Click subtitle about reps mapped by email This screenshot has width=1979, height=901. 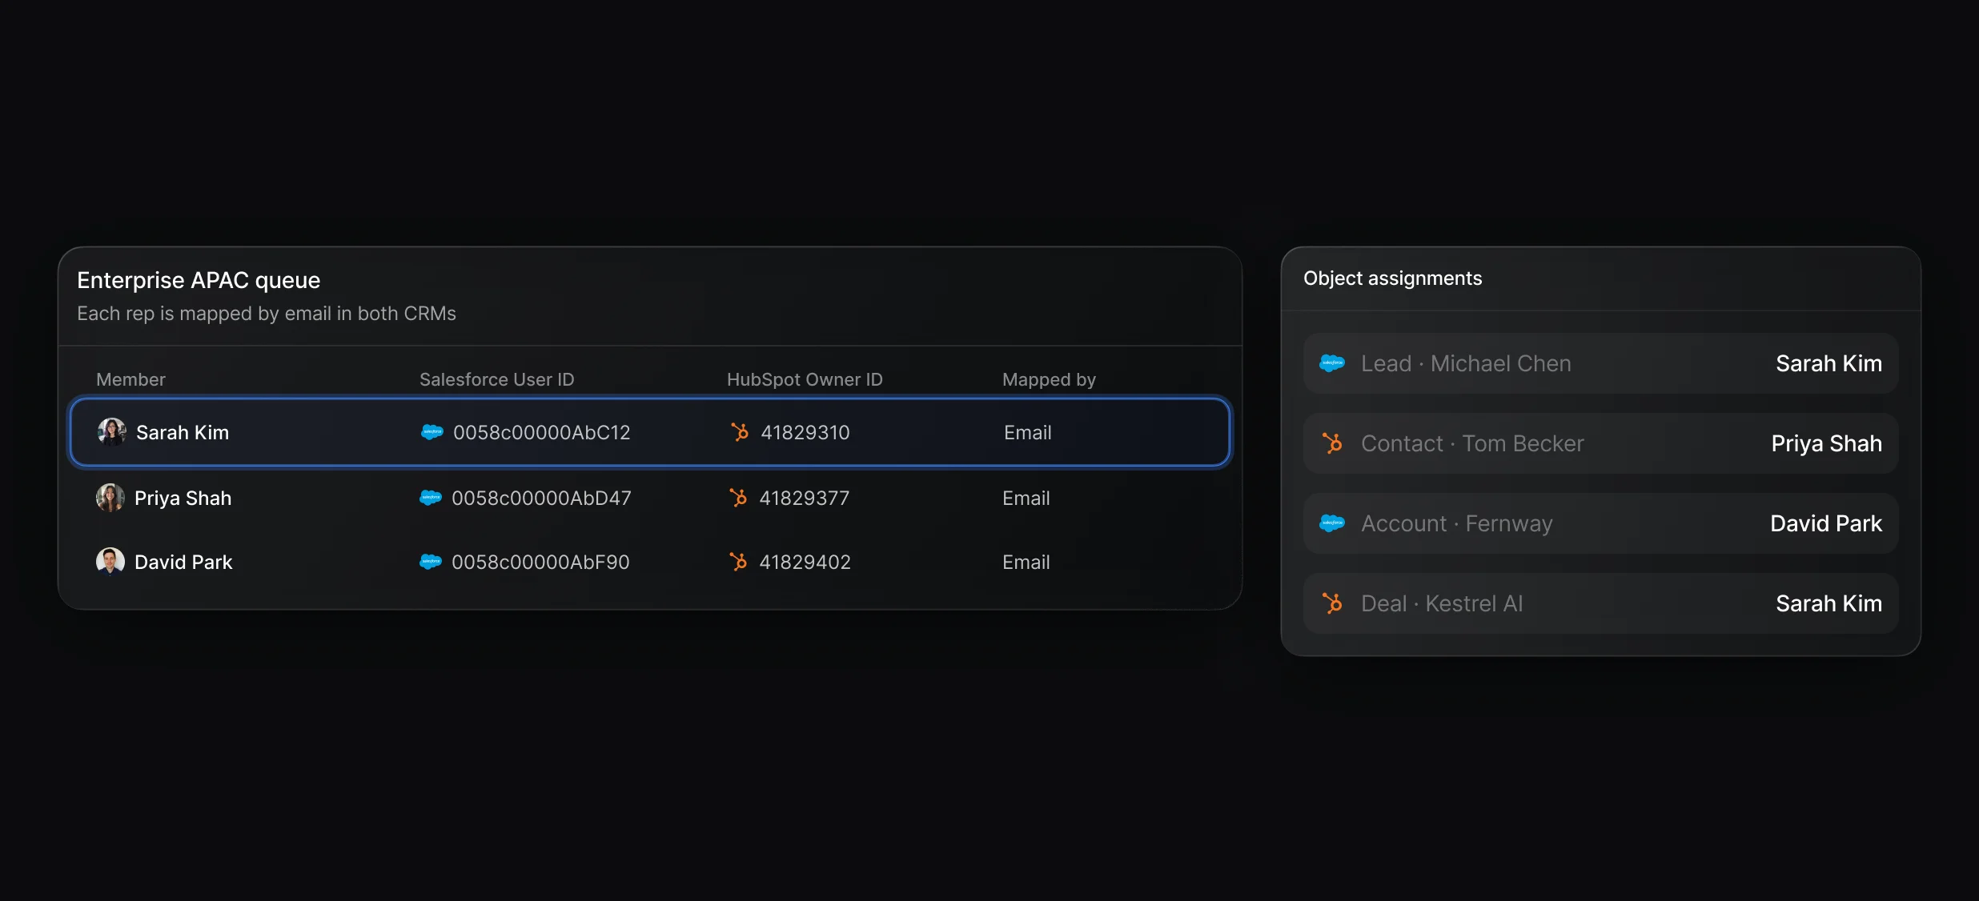pos(267,314)
